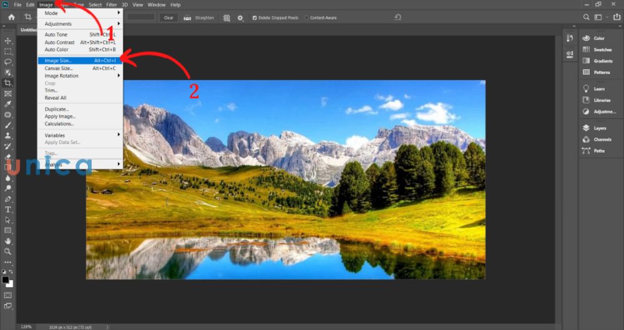Screen dimensions: 624x330
Task: Reset crop with curved arrow icon
Action: pyautogui.click(x=397, y=17)
